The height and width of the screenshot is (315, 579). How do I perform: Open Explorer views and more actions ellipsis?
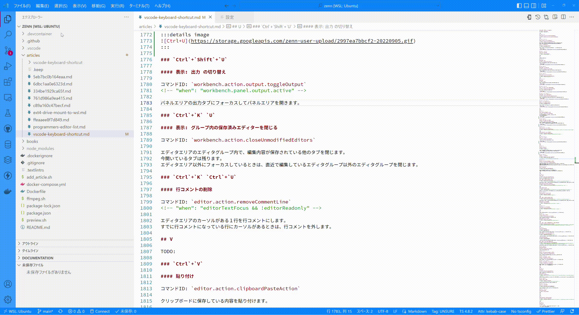coord(126,17)
